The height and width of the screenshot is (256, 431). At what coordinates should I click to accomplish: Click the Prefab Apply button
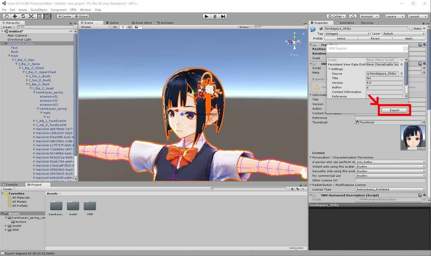coord(409,38)
